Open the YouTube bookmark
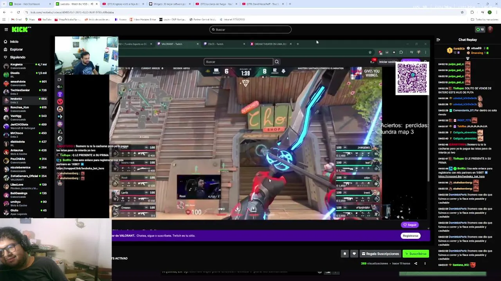501x281 pixels. 44,20
